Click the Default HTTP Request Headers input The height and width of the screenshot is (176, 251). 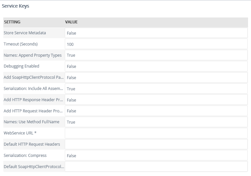click(156, 144)
